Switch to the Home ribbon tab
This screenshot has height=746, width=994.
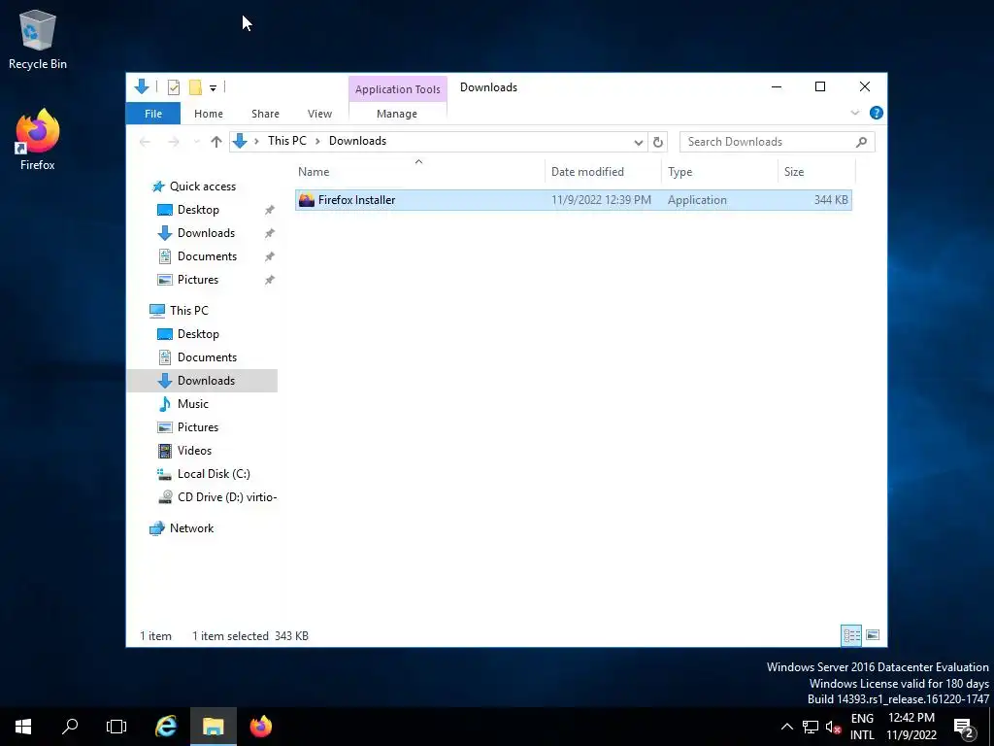tap(209, 114)
